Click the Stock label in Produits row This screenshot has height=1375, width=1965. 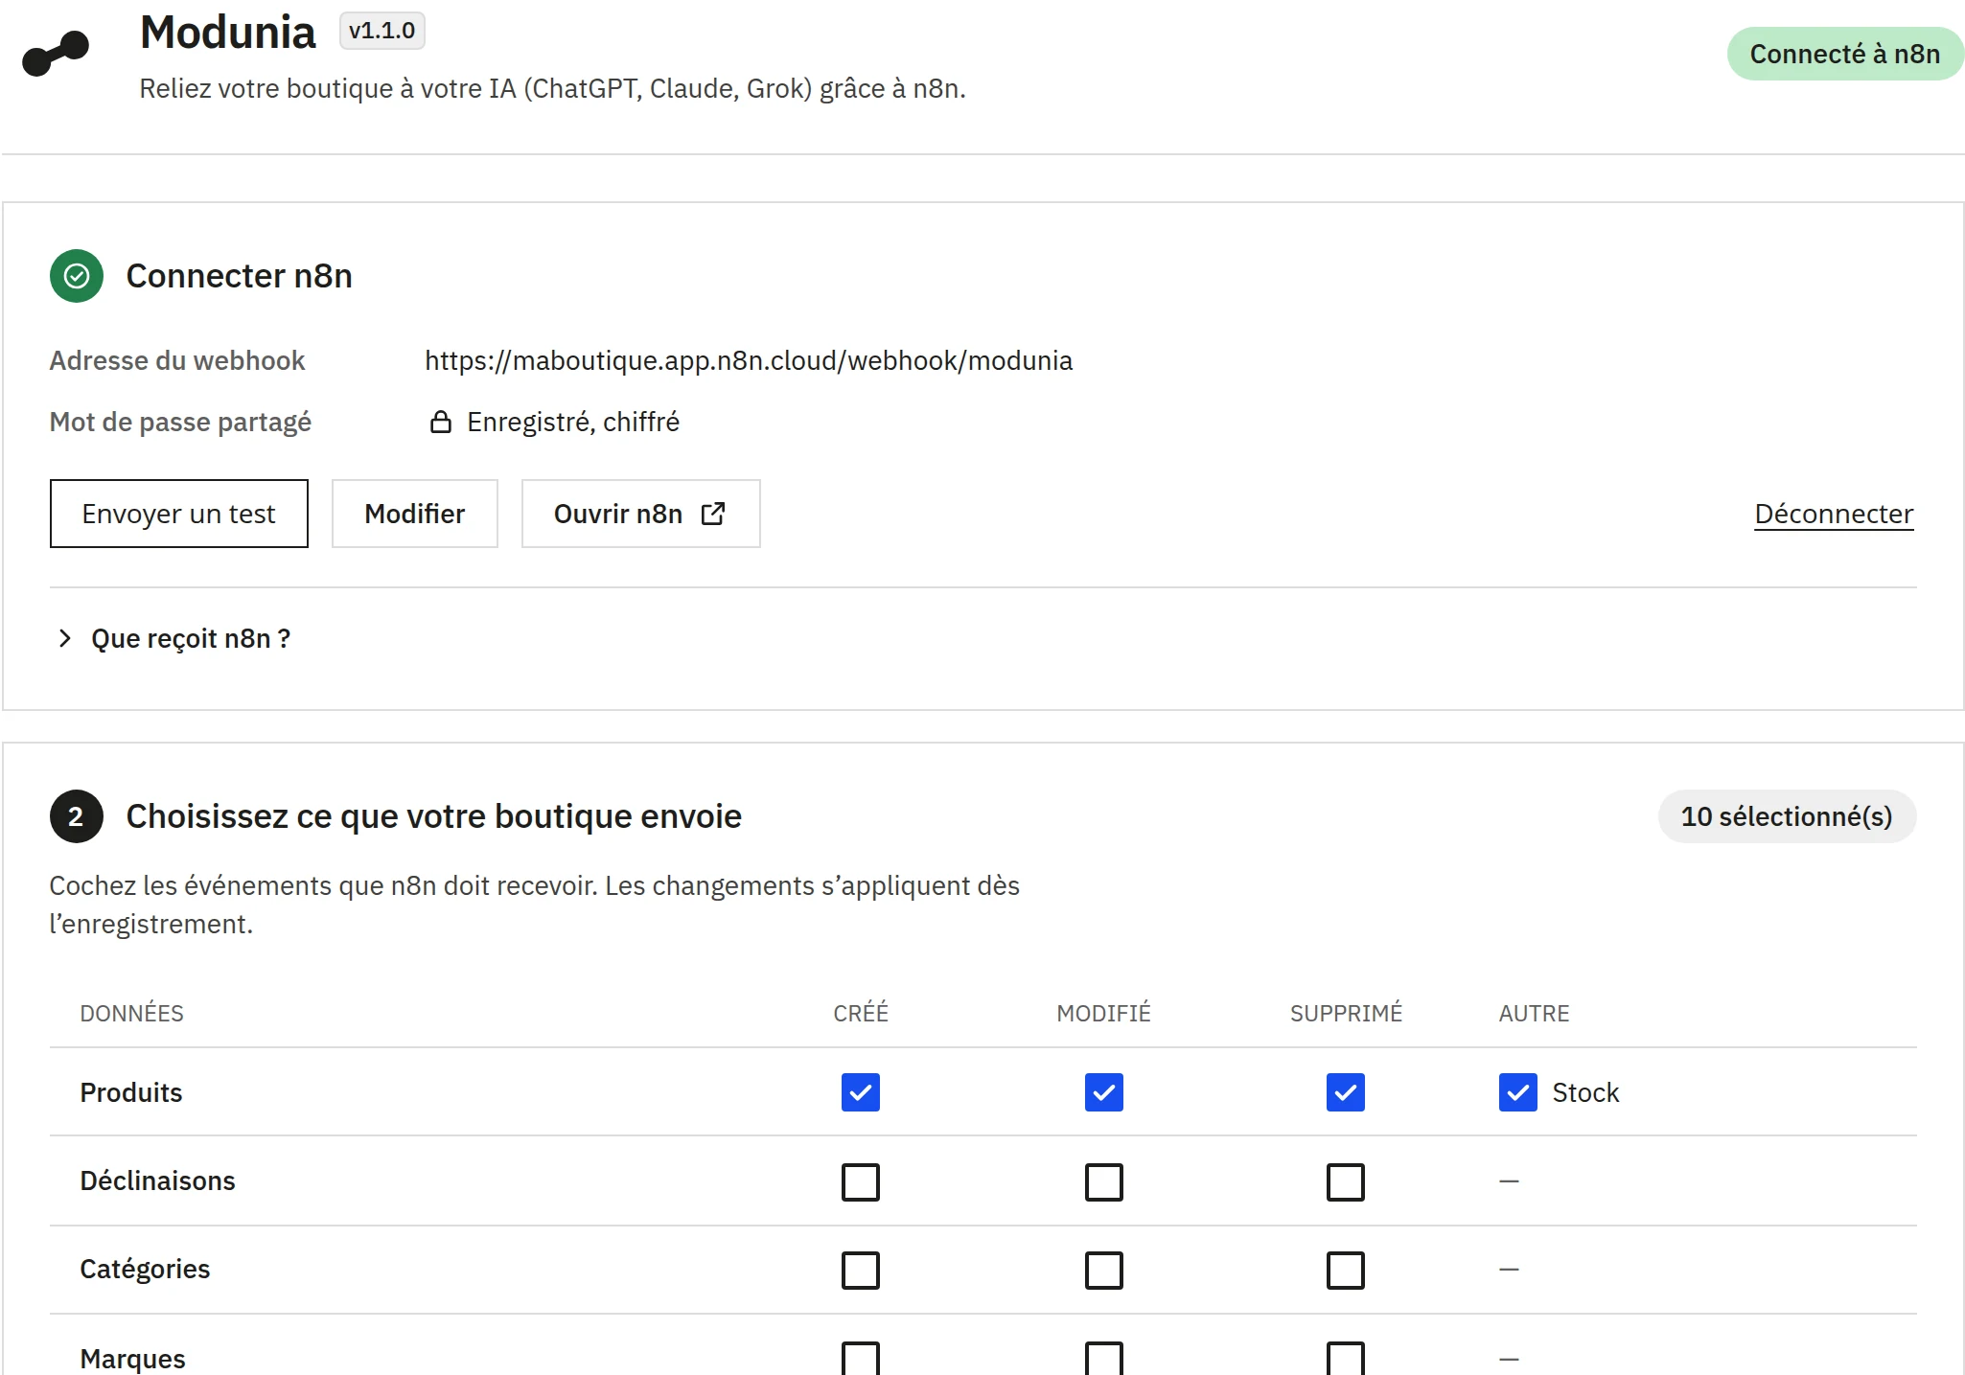(x=1585, y=1092)
